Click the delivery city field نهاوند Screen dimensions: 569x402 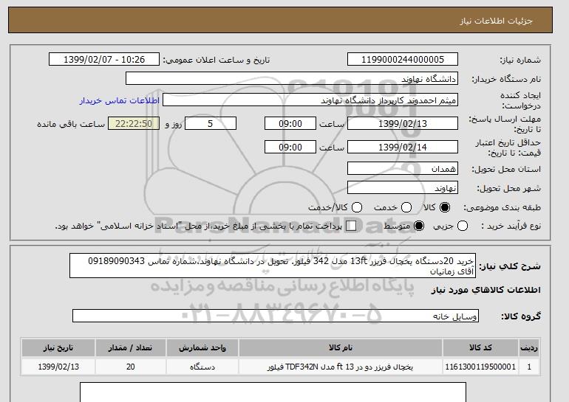(x=403, y=187)
